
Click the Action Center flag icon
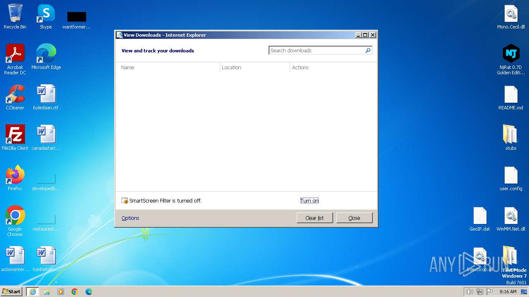pos(490,292)
